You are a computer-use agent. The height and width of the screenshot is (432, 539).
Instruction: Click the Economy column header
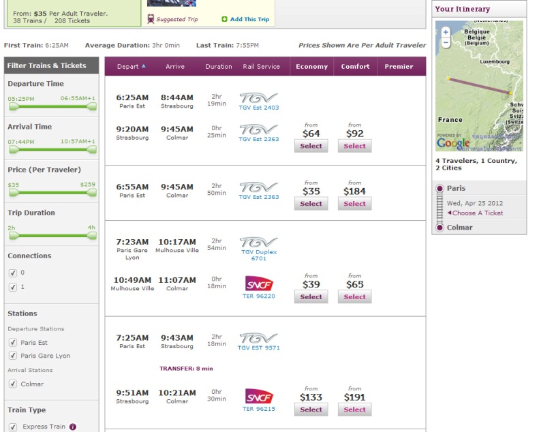pyautogui.click(x=312, y=66)
